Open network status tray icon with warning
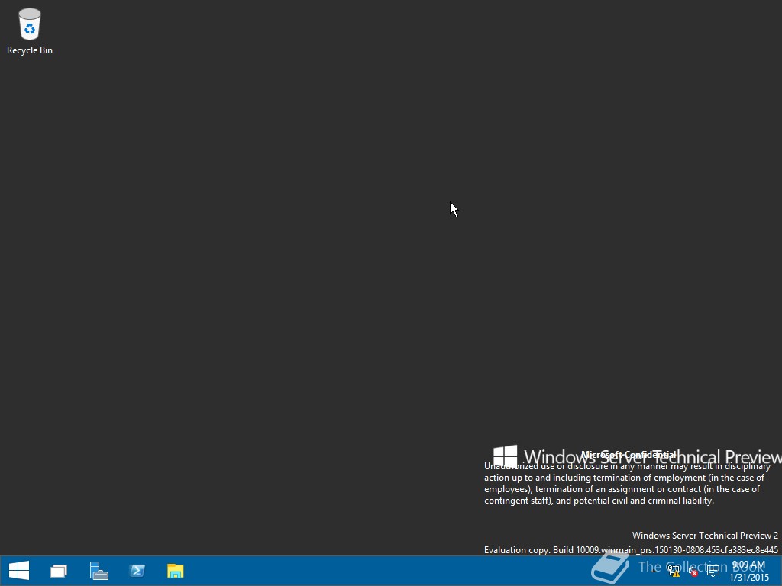Screen dimensions: 782x586 pos(674,571)
